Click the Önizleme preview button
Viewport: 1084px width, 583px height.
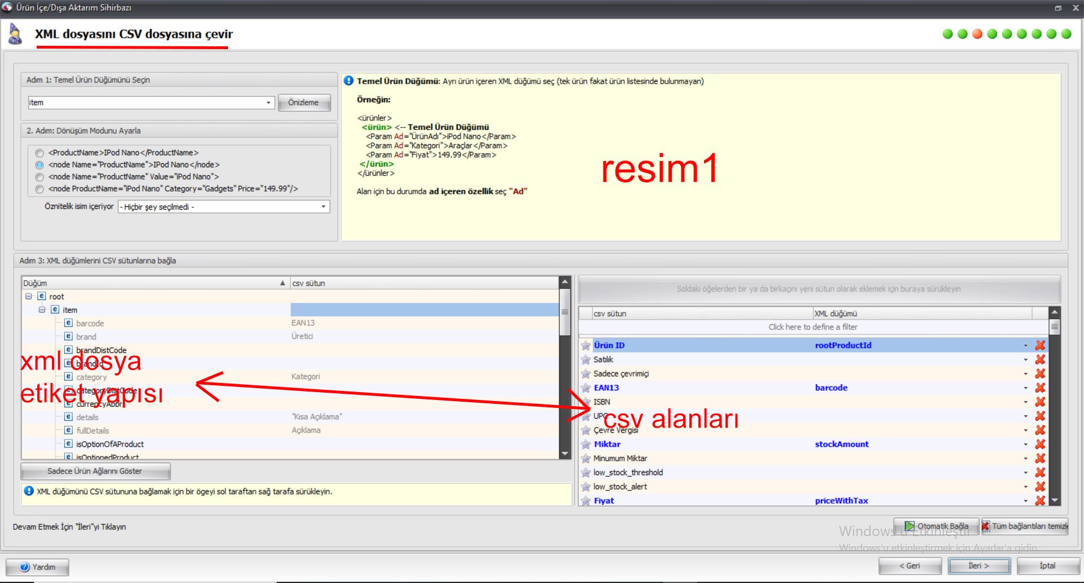pos(304,103)
